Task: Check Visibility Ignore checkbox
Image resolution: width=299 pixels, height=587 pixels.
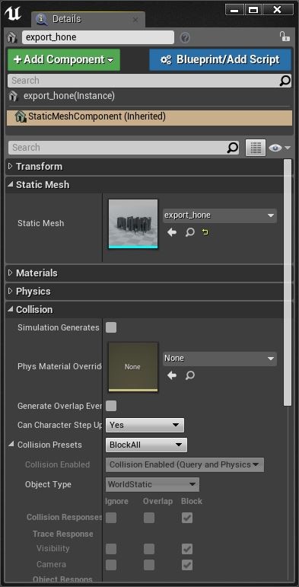Action: [x=111, y=549]
